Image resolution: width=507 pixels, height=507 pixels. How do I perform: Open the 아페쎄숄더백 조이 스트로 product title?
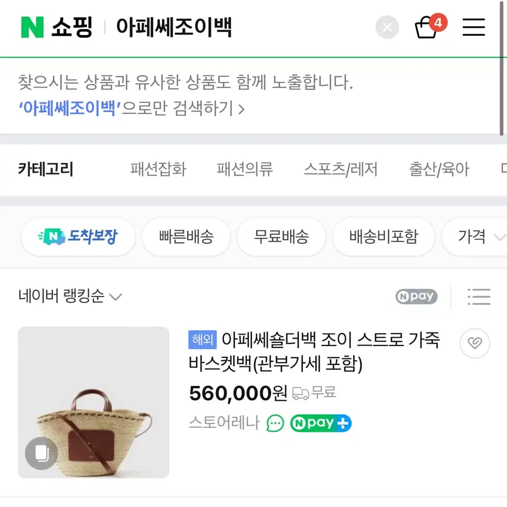coord(314,352)
